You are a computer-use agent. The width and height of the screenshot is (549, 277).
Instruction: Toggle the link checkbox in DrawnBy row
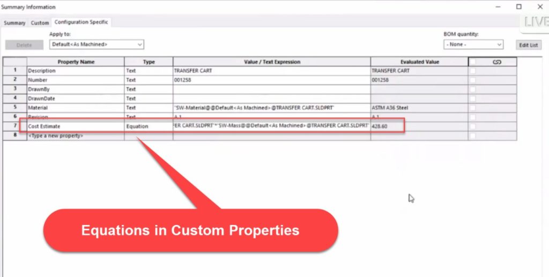pyautogui.click(x=473, y=89)
